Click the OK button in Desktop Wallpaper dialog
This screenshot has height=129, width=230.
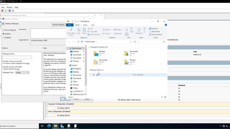click(x=65, y=99)
